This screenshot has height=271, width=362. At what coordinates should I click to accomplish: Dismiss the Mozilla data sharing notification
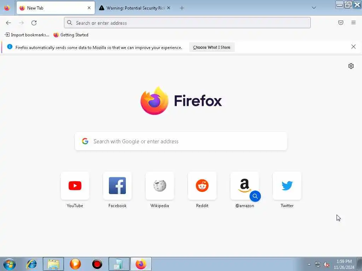pos(353,47)
